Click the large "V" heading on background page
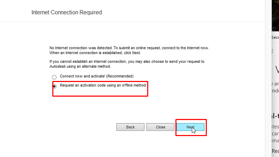This screenshot has height=157, width=279. click(x=277, y=70)
